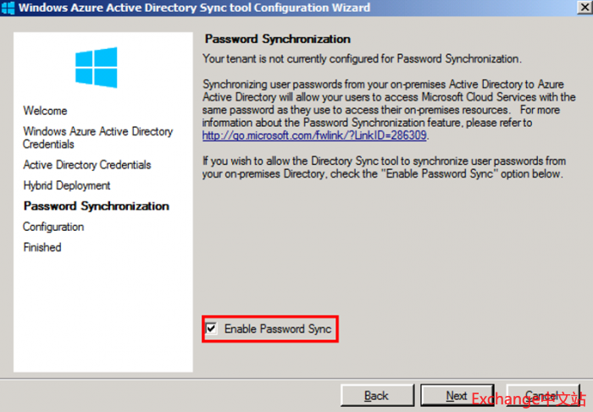Image resolution: width=593 pixels, height=412 pixels.
Task: Click the Windows logo in the sidebar
Action: [x=96, y=67]
